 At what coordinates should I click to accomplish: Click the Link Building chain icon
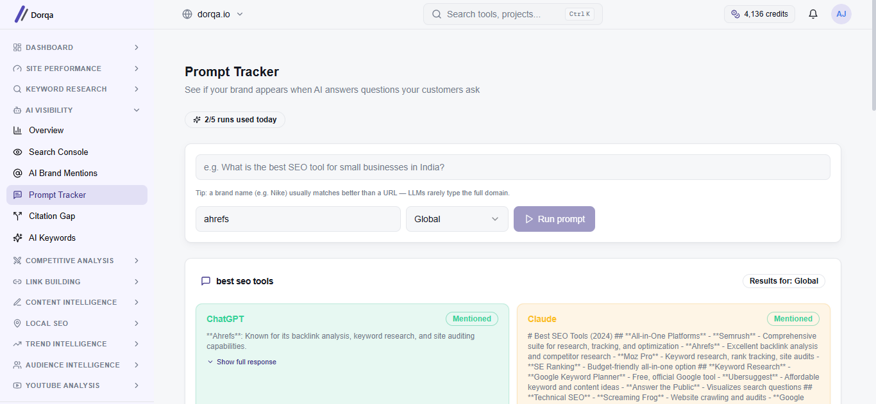pyautogui.click(x=17, y=282)
